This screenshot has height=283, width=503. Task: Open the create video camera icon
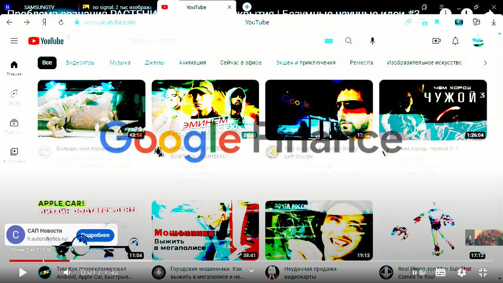[x=436, y=41]
